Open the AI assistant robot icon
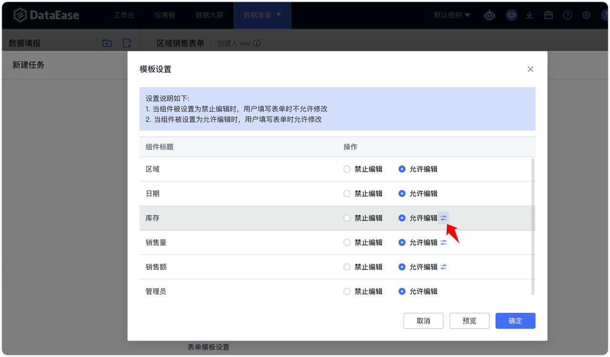Screen dimensions: 610x357 click(489, 15)
